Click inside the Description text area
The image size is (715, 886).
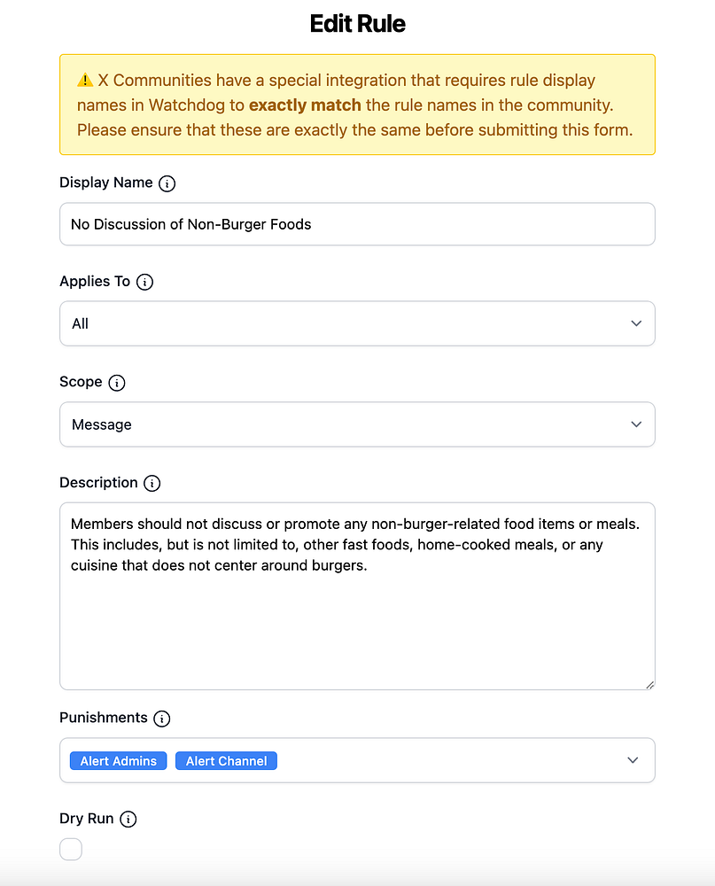click(357, 620)
